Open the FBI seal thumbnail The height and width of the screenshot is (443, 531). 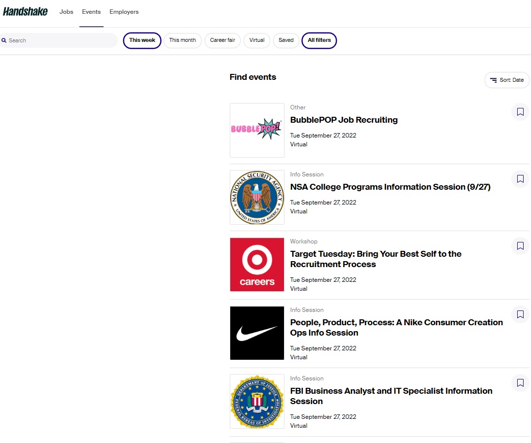pos(257,402)
